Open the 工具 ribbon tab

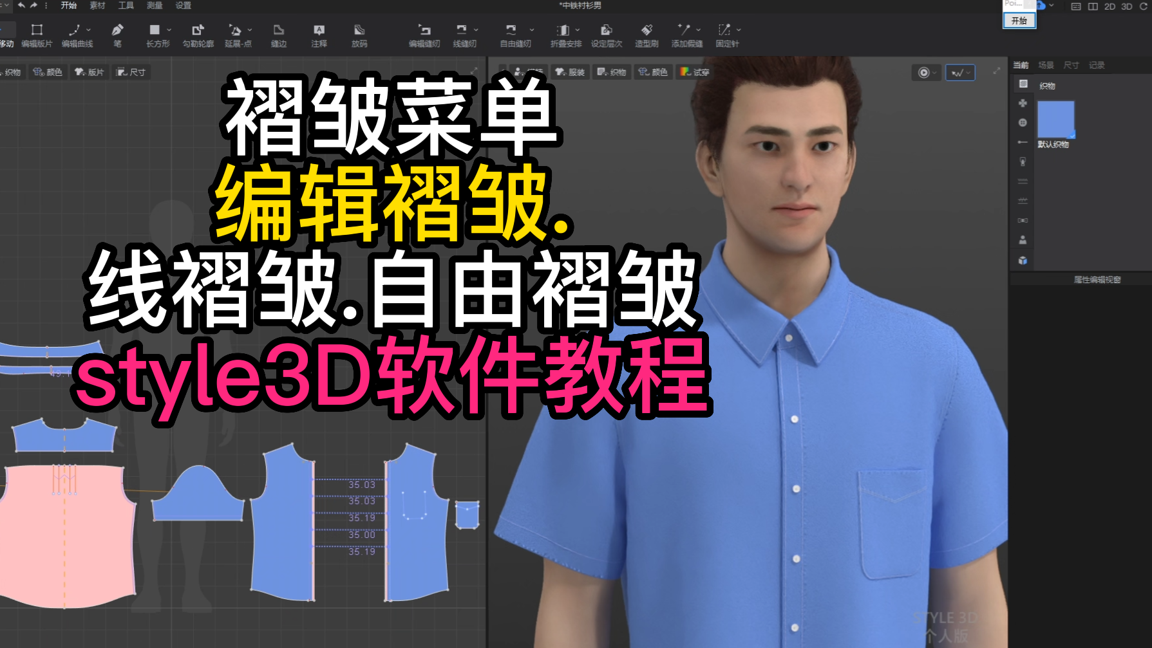tap(126, 5)
